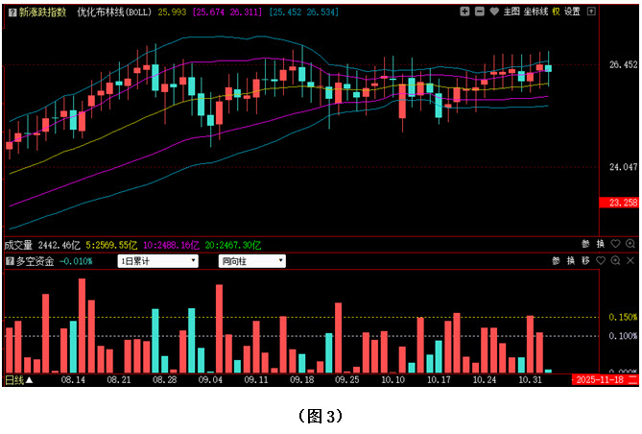Click 换 button in 多空资金 panel

570,261
